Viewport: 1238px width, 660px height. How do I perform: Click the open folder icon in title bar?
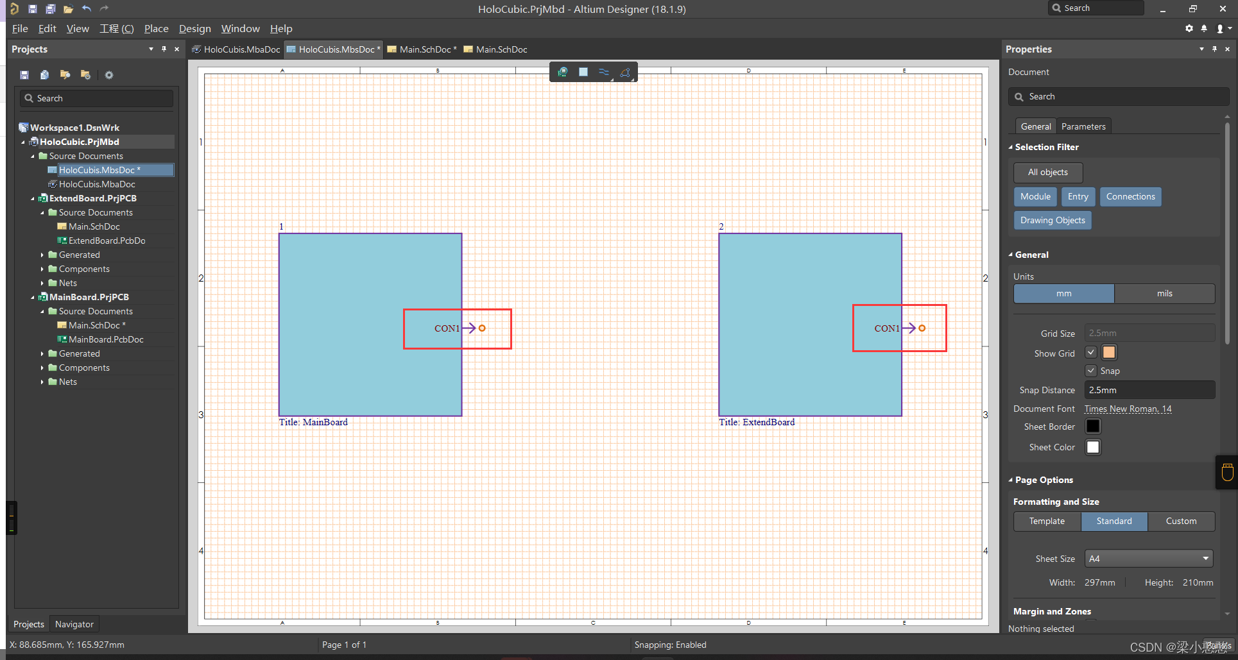[68, 8]
